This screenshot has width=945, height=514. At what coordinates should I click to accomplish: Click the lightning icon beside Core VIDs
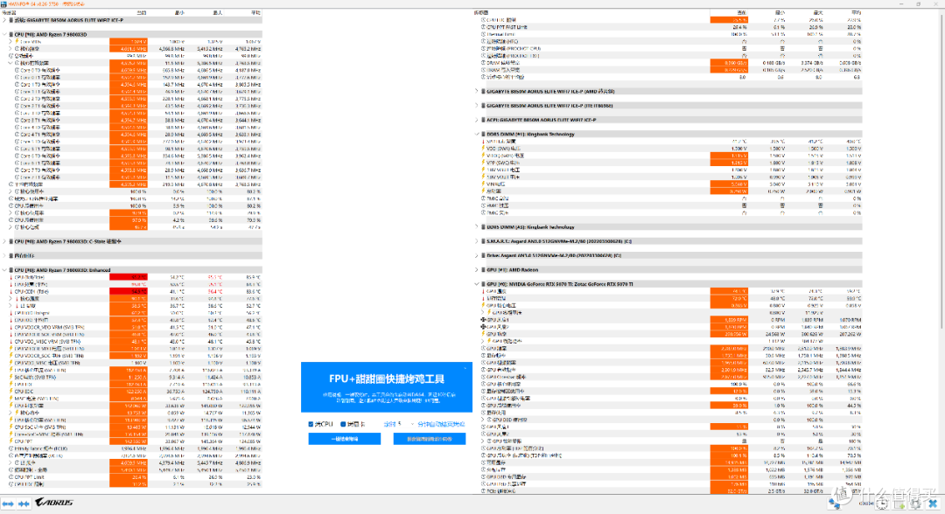point(17,42)
